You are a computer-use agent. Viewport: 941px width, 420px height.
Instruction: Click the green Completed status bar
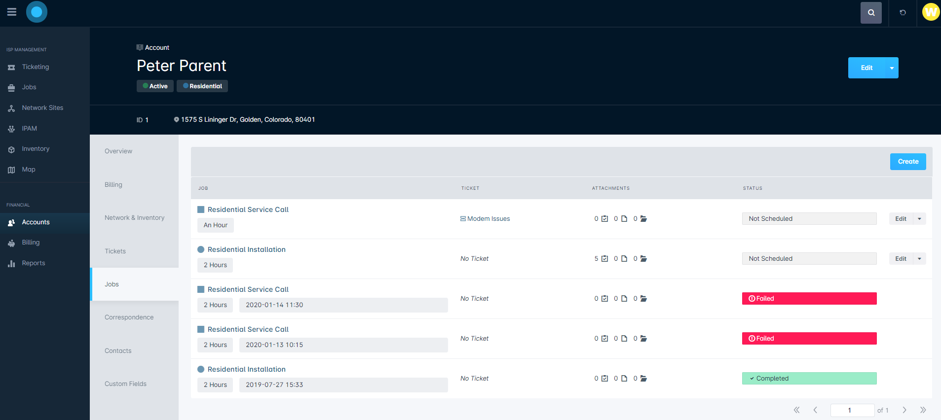tap(809, 379)
